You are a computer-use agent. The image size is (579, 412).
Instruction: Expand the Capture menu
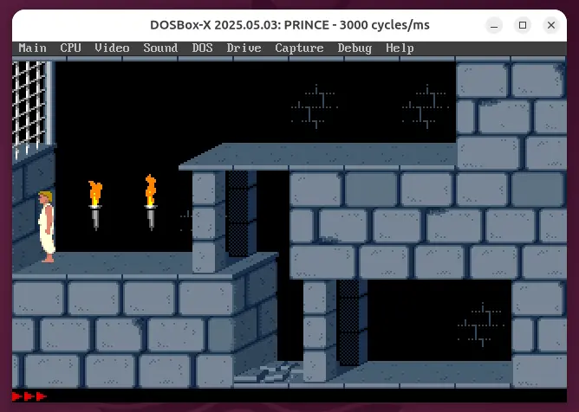coord(299,48)
